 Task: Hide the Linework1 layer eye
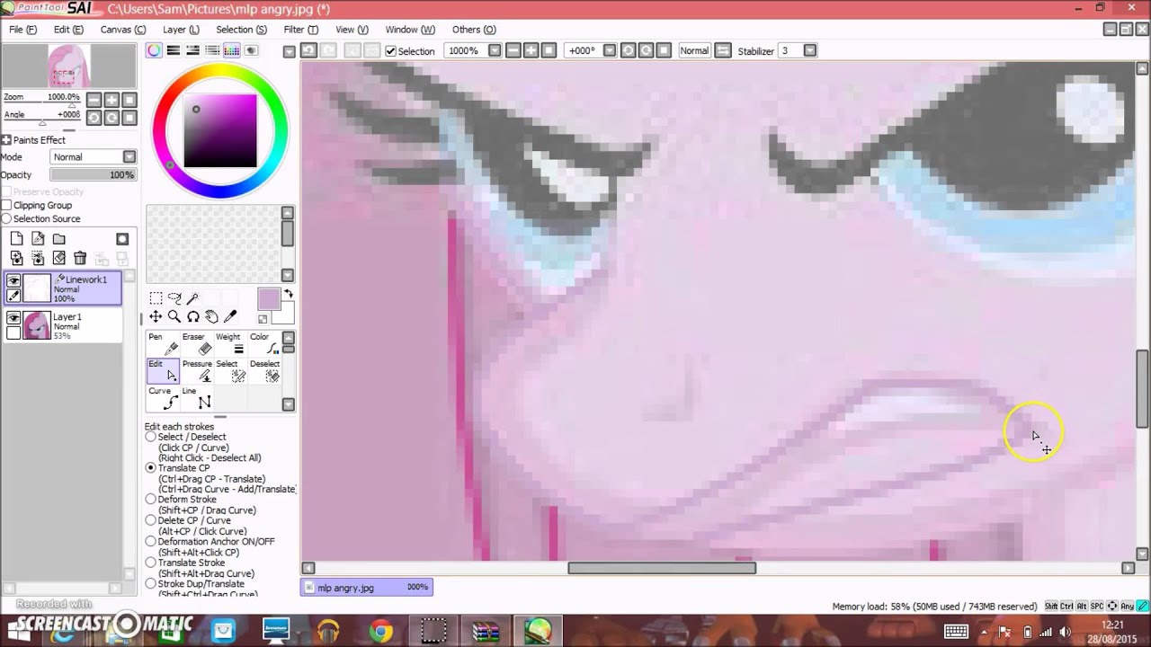pos(13,281)
